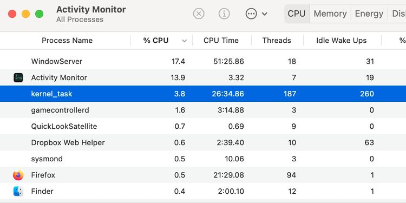Click the Activity Monitor app icon in list
The image size is (406, 203).
pos(18,77)
